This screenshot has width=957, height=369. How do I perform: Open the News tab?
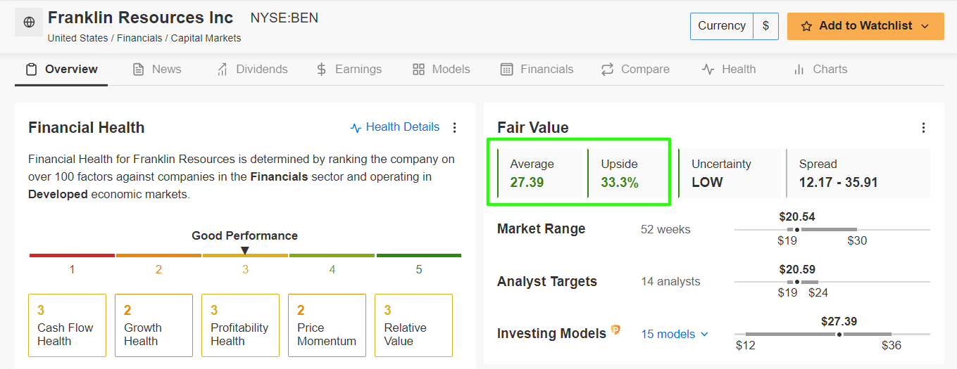(x=157, y=69)
